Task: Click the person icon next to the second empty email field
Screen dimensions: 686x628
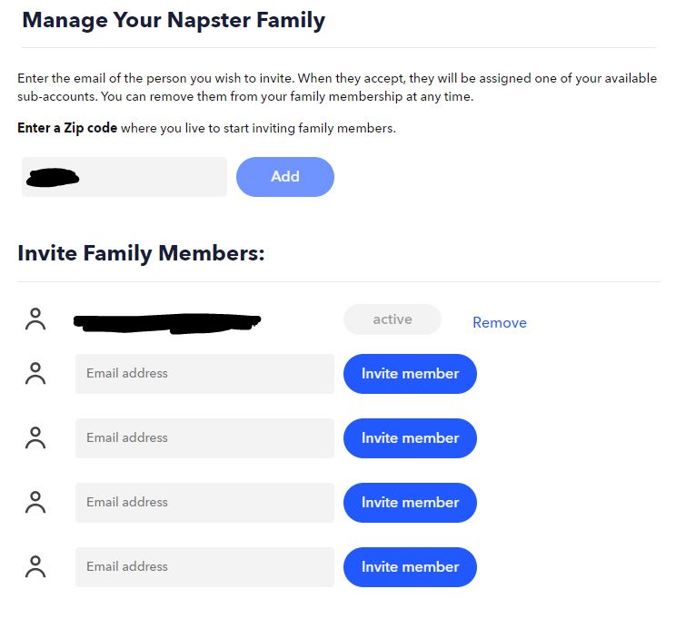Action: 35,437
